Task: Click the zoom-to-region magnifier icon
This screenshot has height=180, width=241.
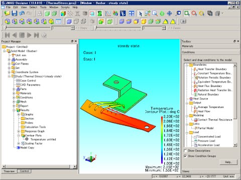Action: pyautogui.click(x=155, y=13)
